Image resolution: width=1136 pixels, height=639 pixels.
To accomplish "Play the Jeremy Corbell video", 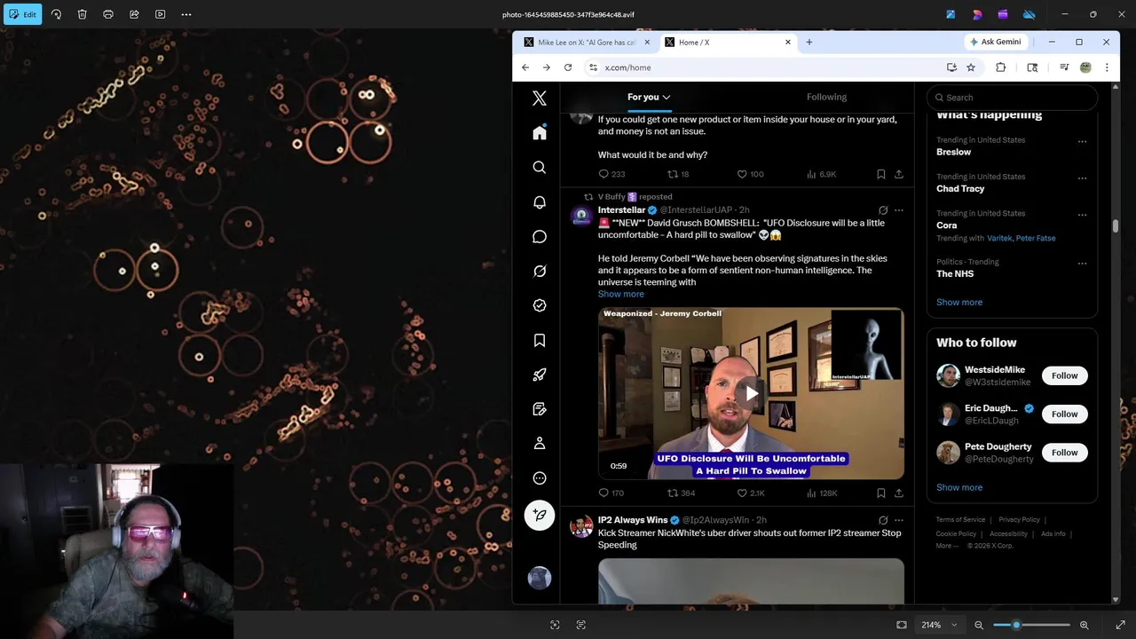I will [751, 393].
